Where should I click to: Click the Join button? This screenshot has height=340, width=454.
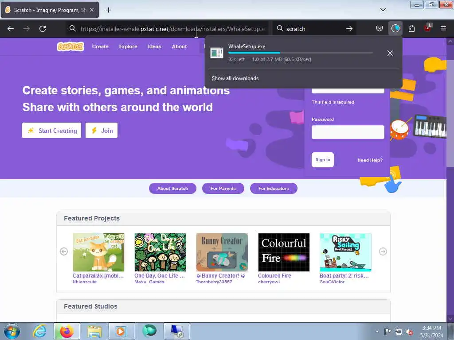(102, 131)
